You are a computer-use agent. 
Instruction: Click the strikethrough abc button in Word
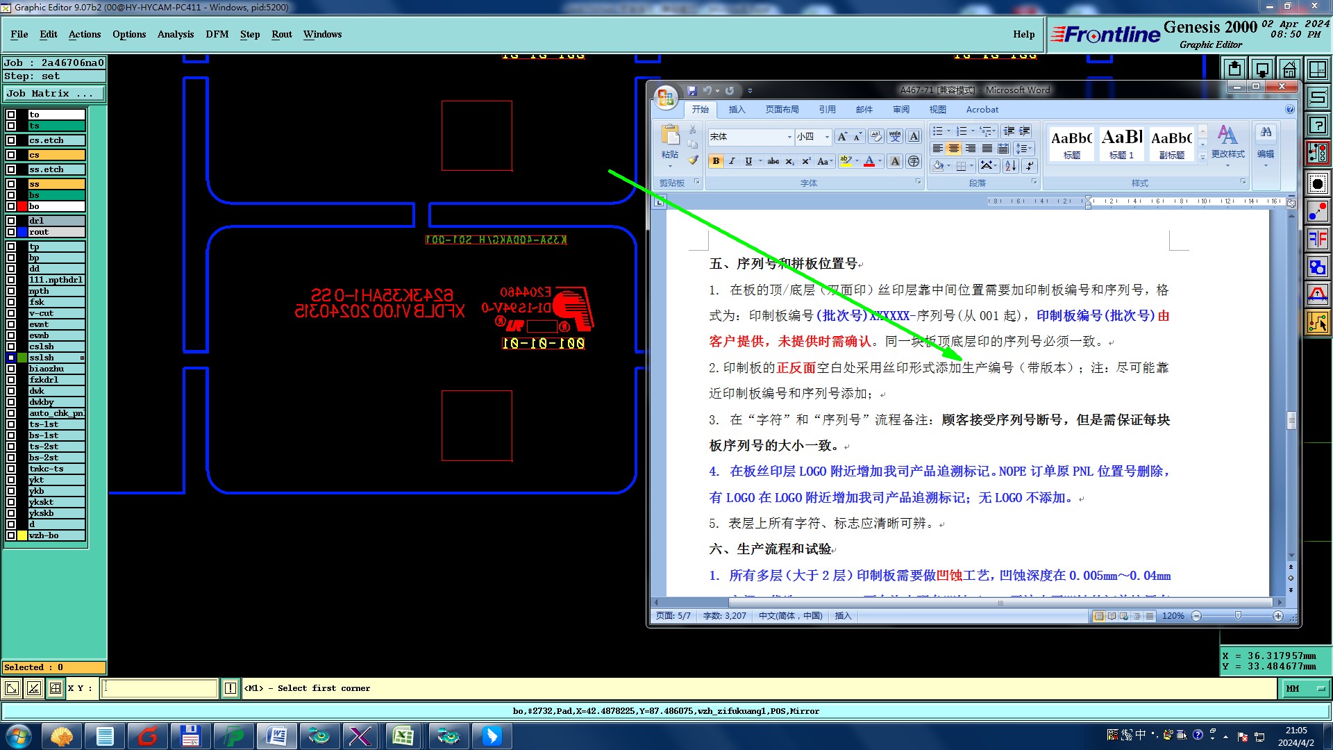(x=773, y=161)
